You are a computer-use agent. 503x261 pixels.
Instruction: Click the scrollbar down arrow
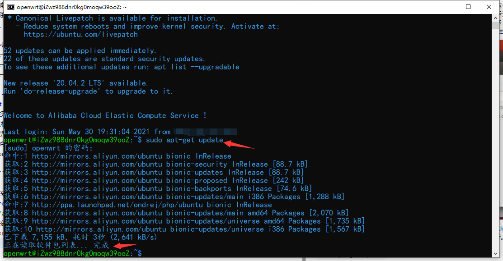click(x=495, y=254)
